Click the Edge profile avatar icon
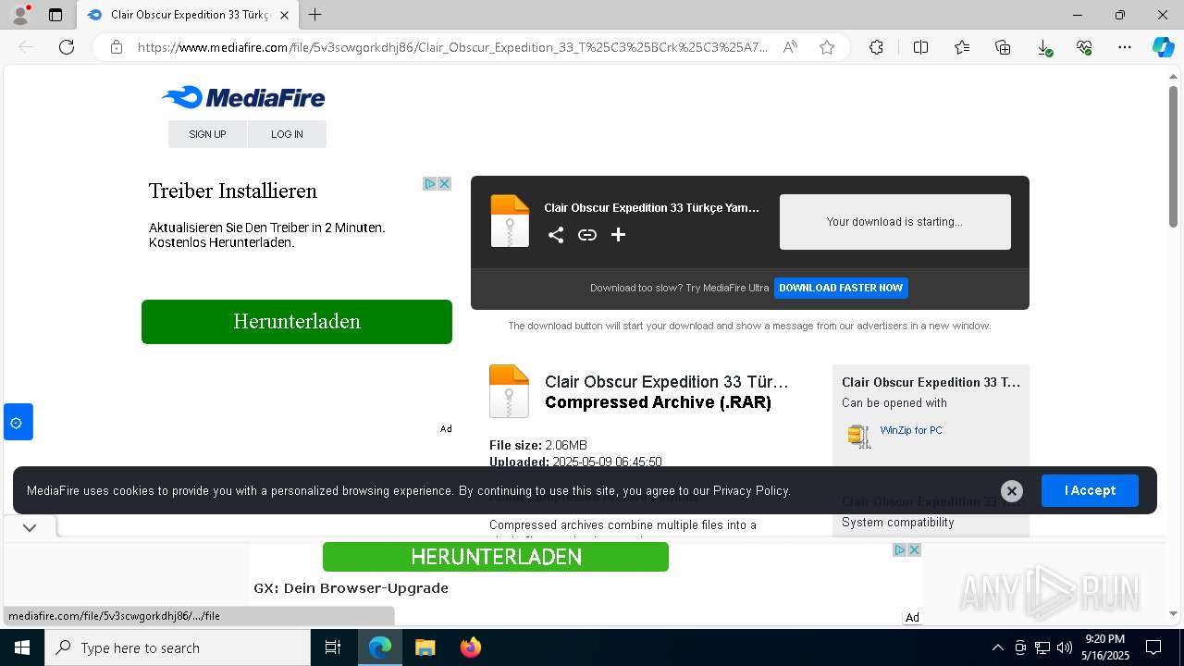This screenshot has height=666, width=1184. click(x=19, y=15)
